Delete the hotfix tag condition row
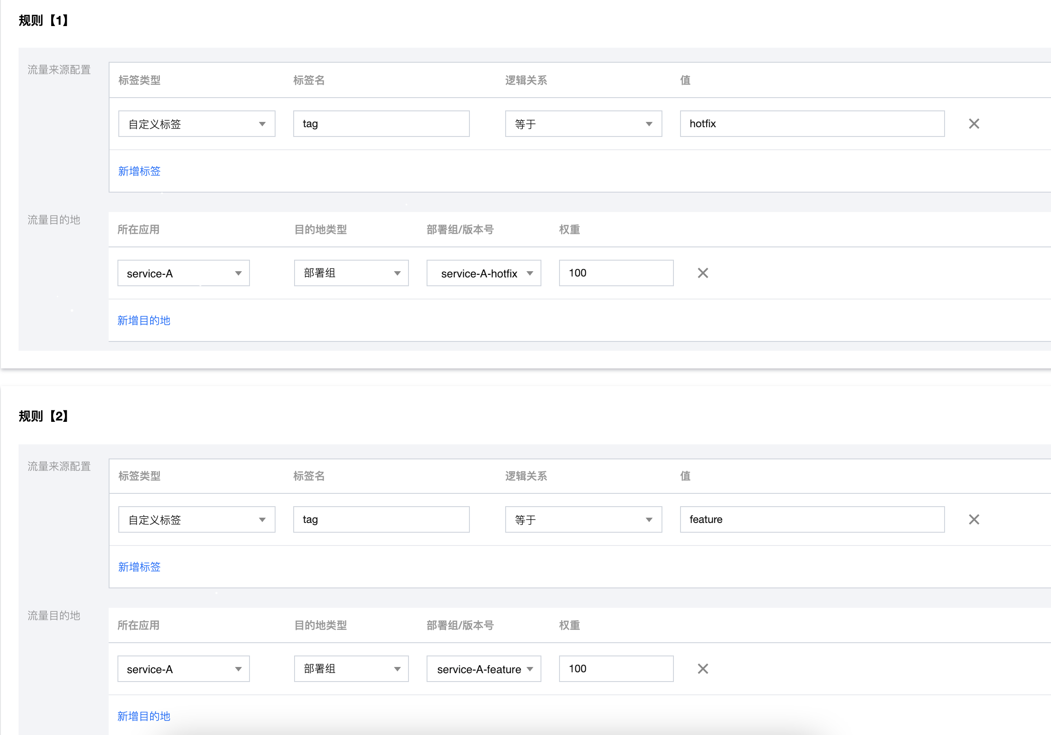The height and width of the screenshot is (735, 1051). tap(974, 124)
